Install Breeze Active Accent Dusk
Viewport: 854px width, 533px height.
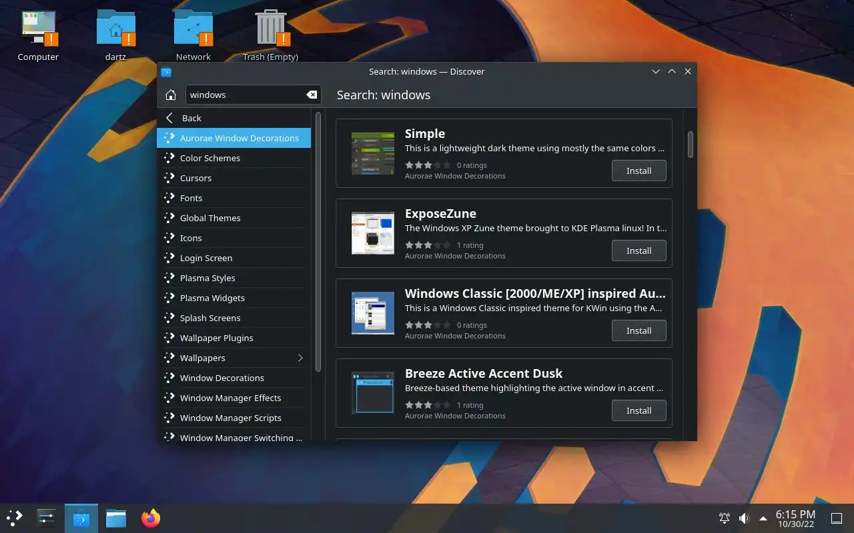[x=638, y=410]
